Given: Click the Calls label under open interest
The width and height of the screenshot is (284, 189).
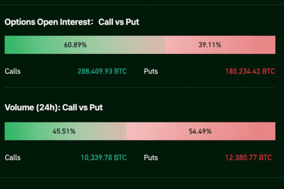Looking at the screenshot, I should tap(13, 71).
